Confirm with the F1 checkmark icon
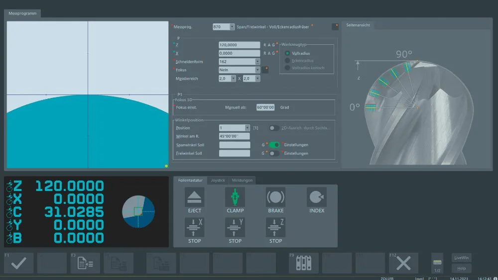The height and width of the screenshot is (280, 498). coord(19,263)
